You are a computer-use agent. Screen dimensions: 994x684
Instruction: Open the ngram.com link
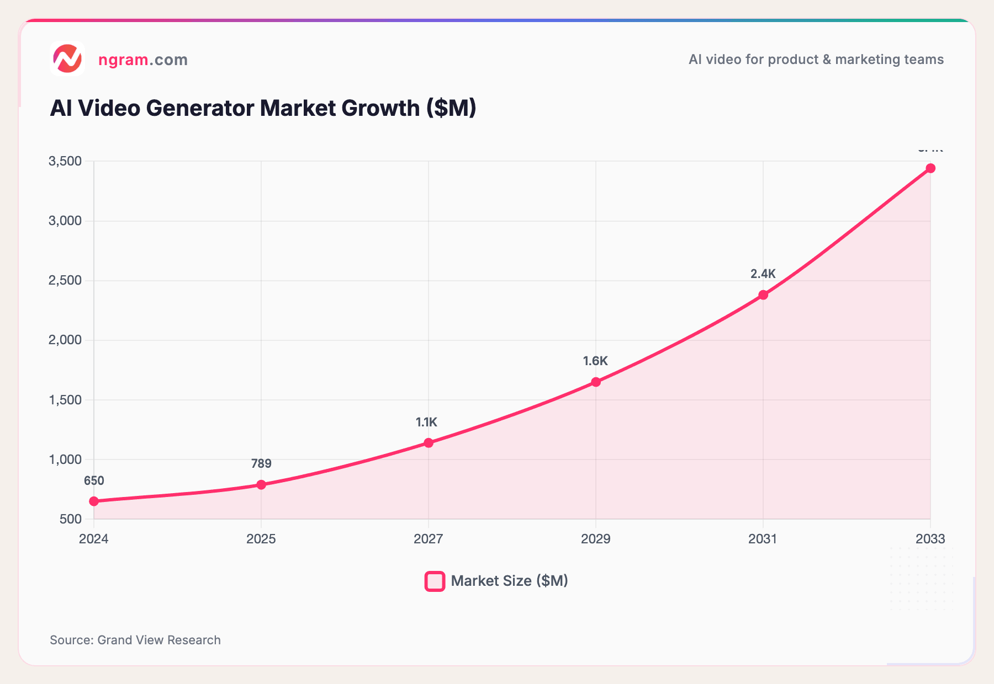[142, 60]
